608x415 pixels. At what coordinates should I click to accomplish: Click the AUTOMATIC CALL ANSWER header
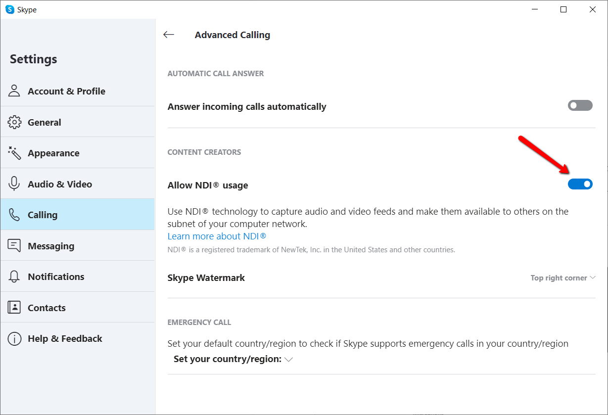coord(216,74)
